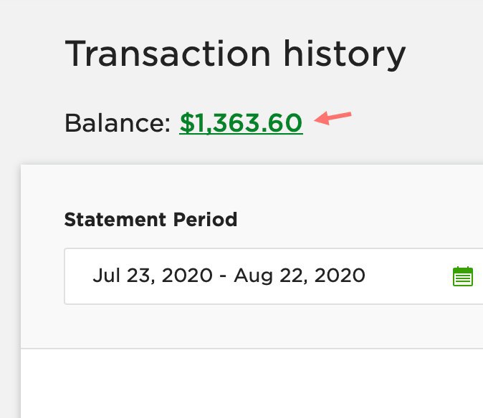Click the Transaction history heading
483x418 pixels.
click(235, 54)
